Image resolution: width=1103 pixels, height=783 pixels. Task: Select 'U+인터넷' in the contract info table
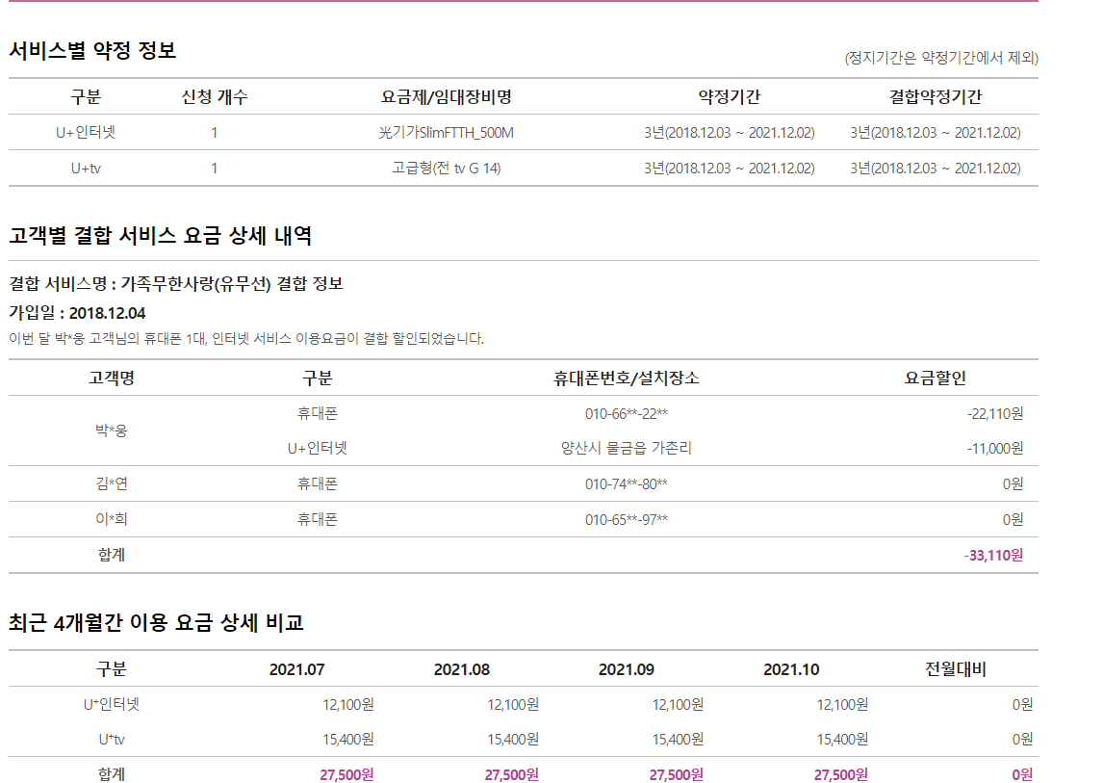(x=86, y=132)
